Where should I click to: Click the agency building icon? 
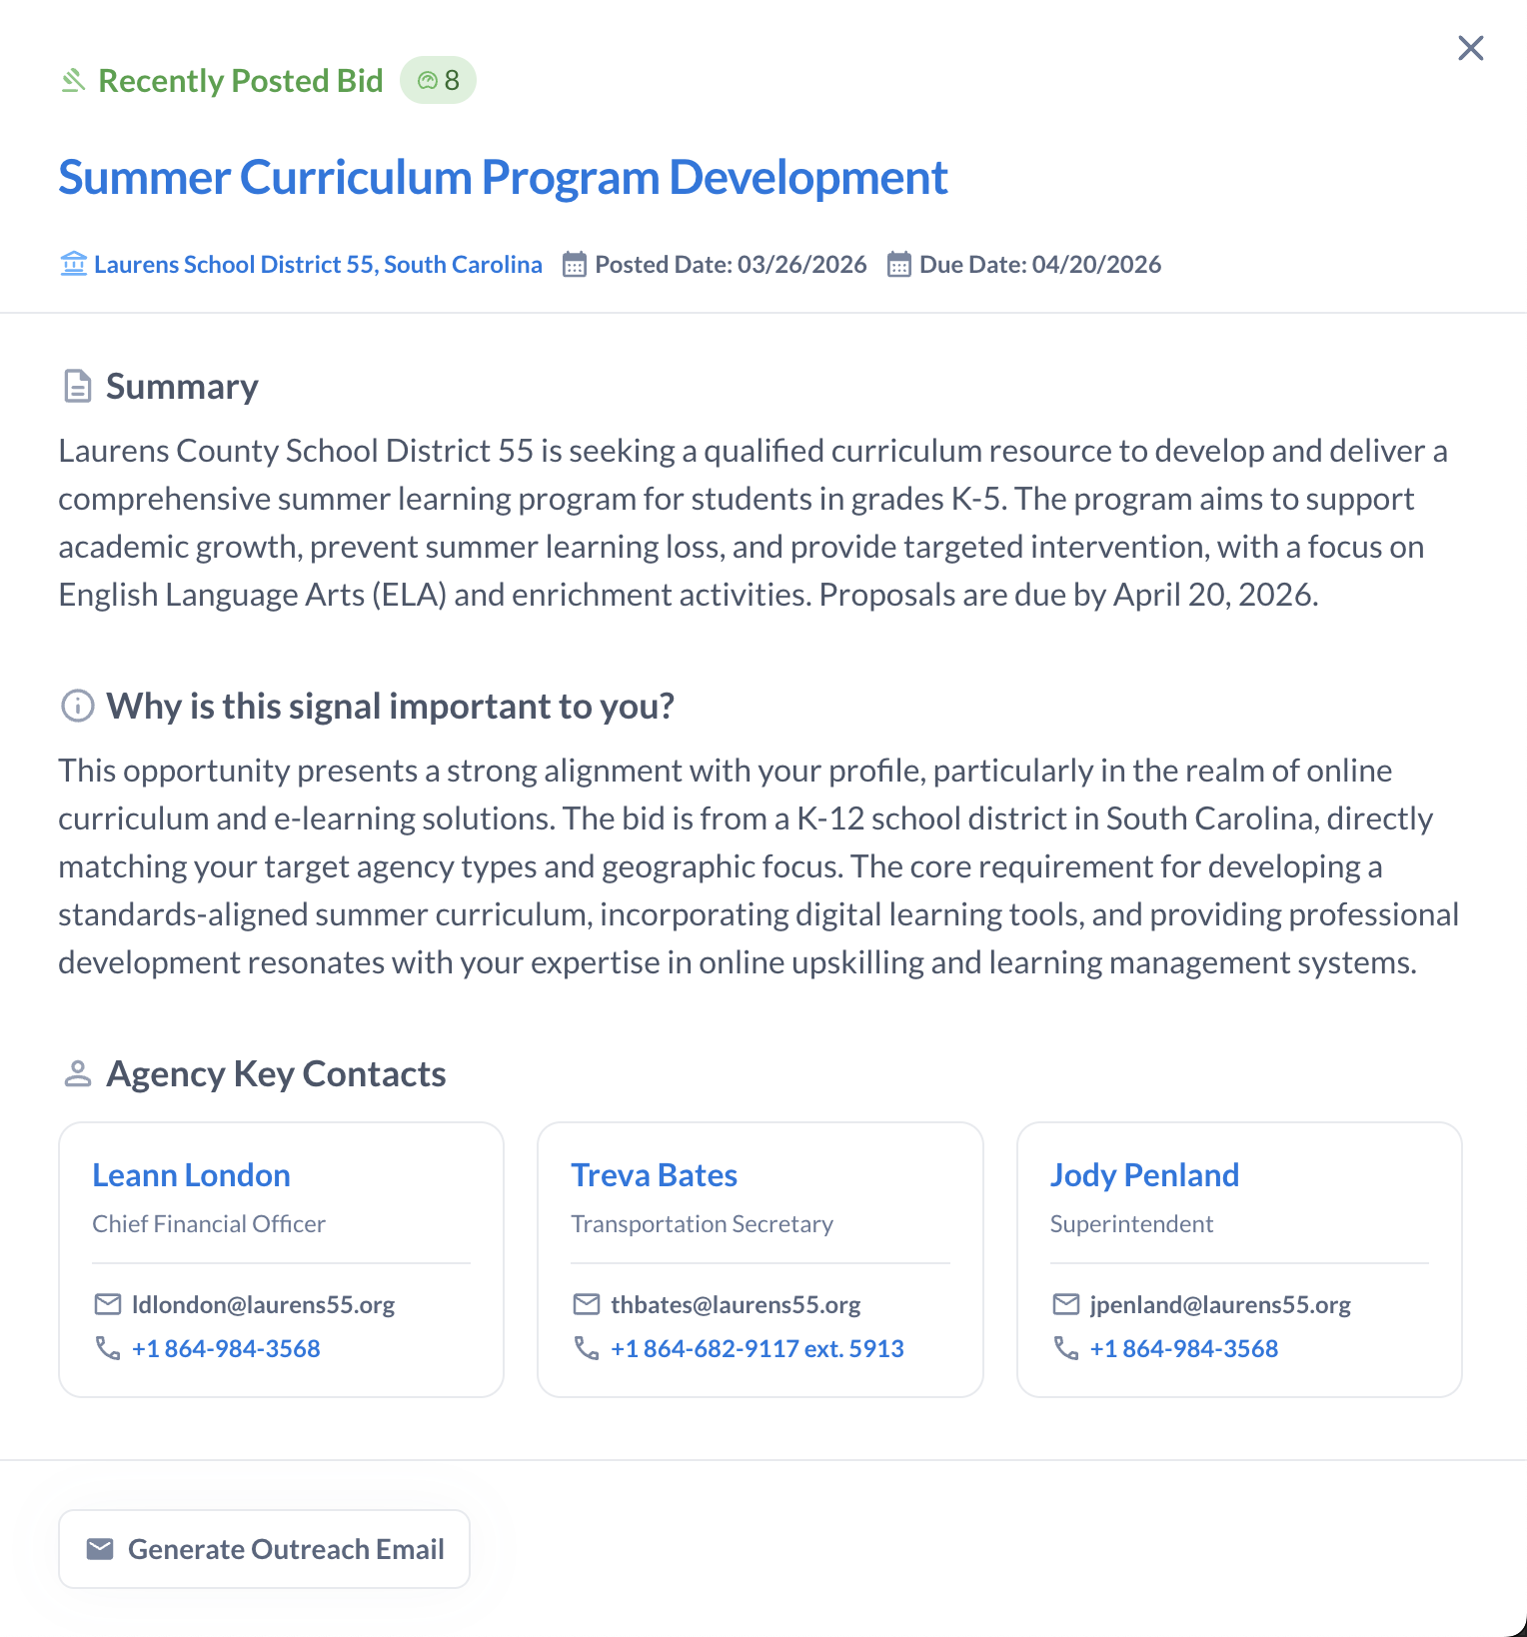[74, 265]
